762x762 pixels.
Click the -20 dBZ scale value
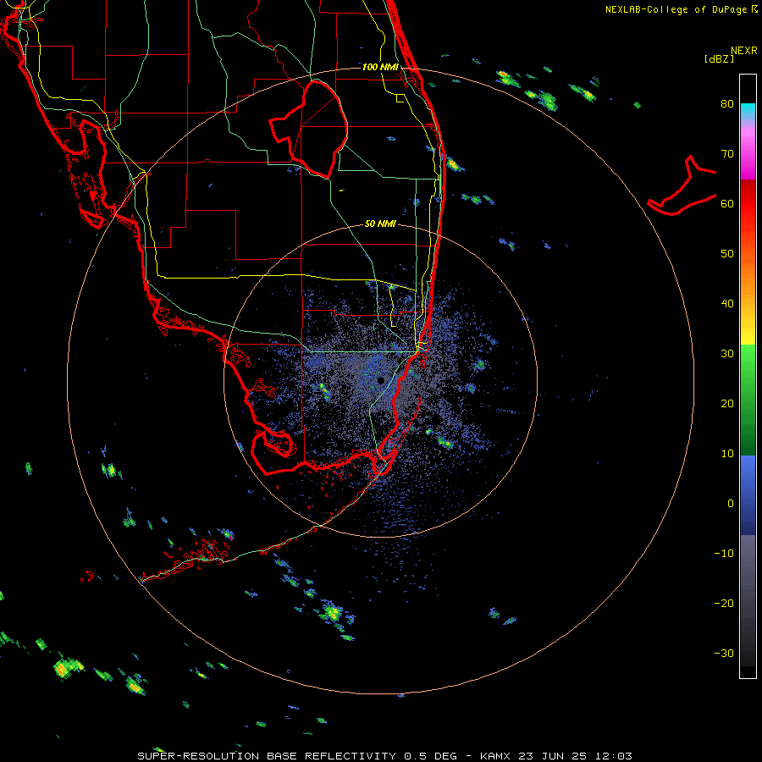(x=724, y=604)
